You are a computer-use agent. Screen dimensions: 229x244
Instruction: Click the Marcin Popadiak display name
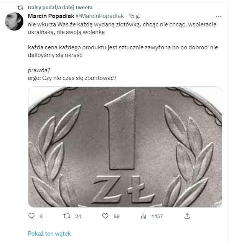(x=51, y=16)
